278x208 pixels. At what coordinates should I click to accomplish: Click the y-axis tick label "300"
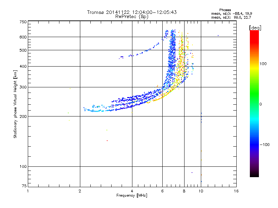click(23, 87)
